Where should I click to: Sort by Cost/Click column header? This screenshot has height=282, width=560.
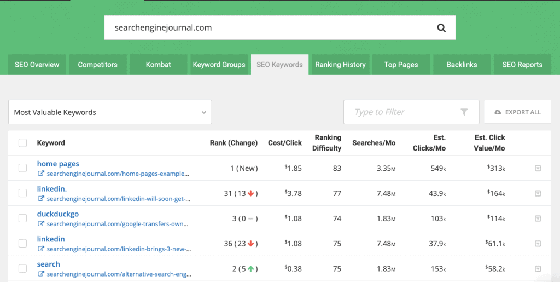(285, 143)
